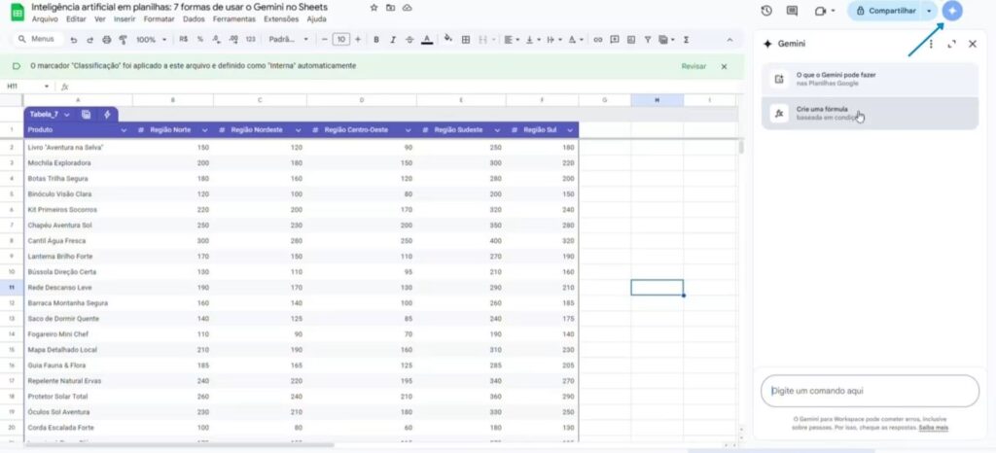Format selected cells as percent
Viewport: 996px width, 453px height.
(x=200, y=39)
